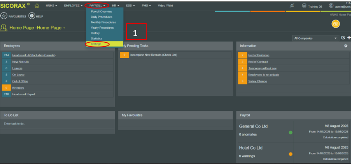Open Information panel gear settings

tap(346, 46)
